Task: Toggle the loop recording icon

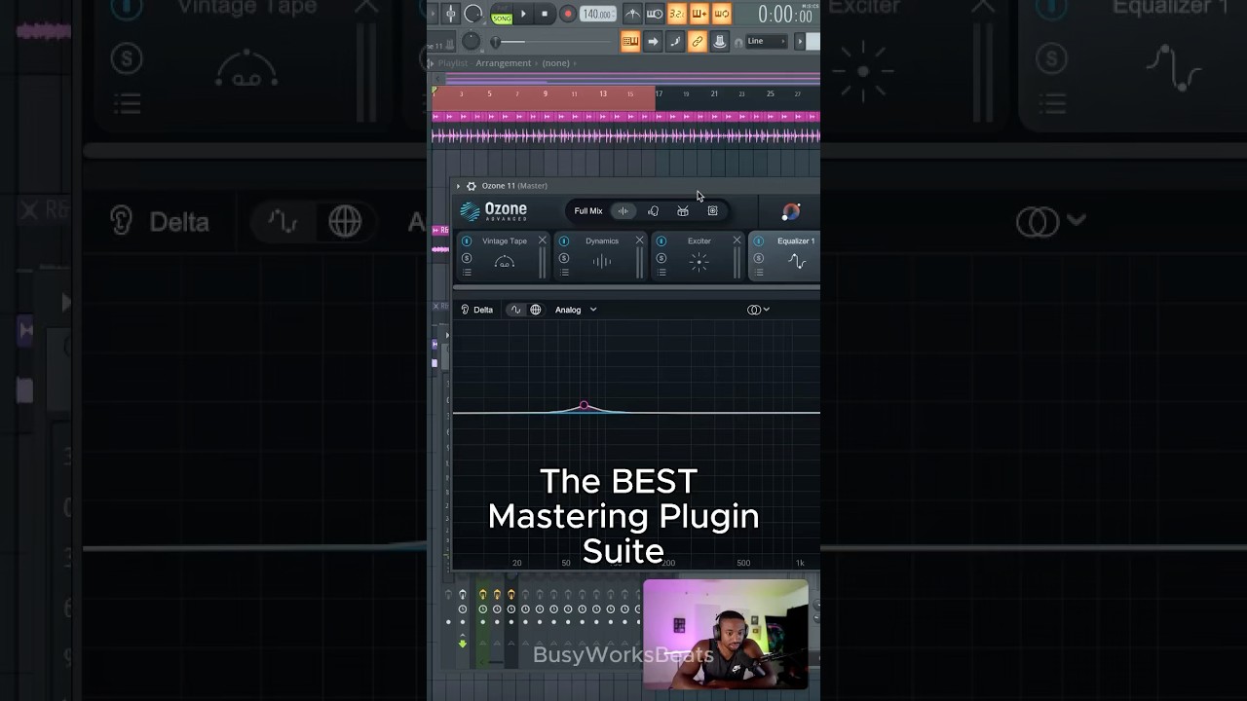Action: 721,14
